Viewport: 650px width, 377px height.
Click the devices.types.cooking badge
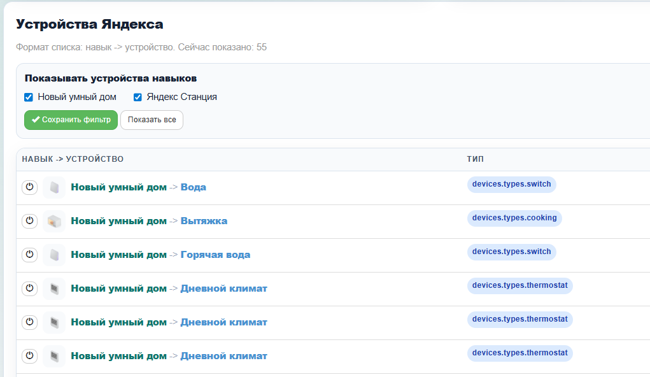pos(514,218)
